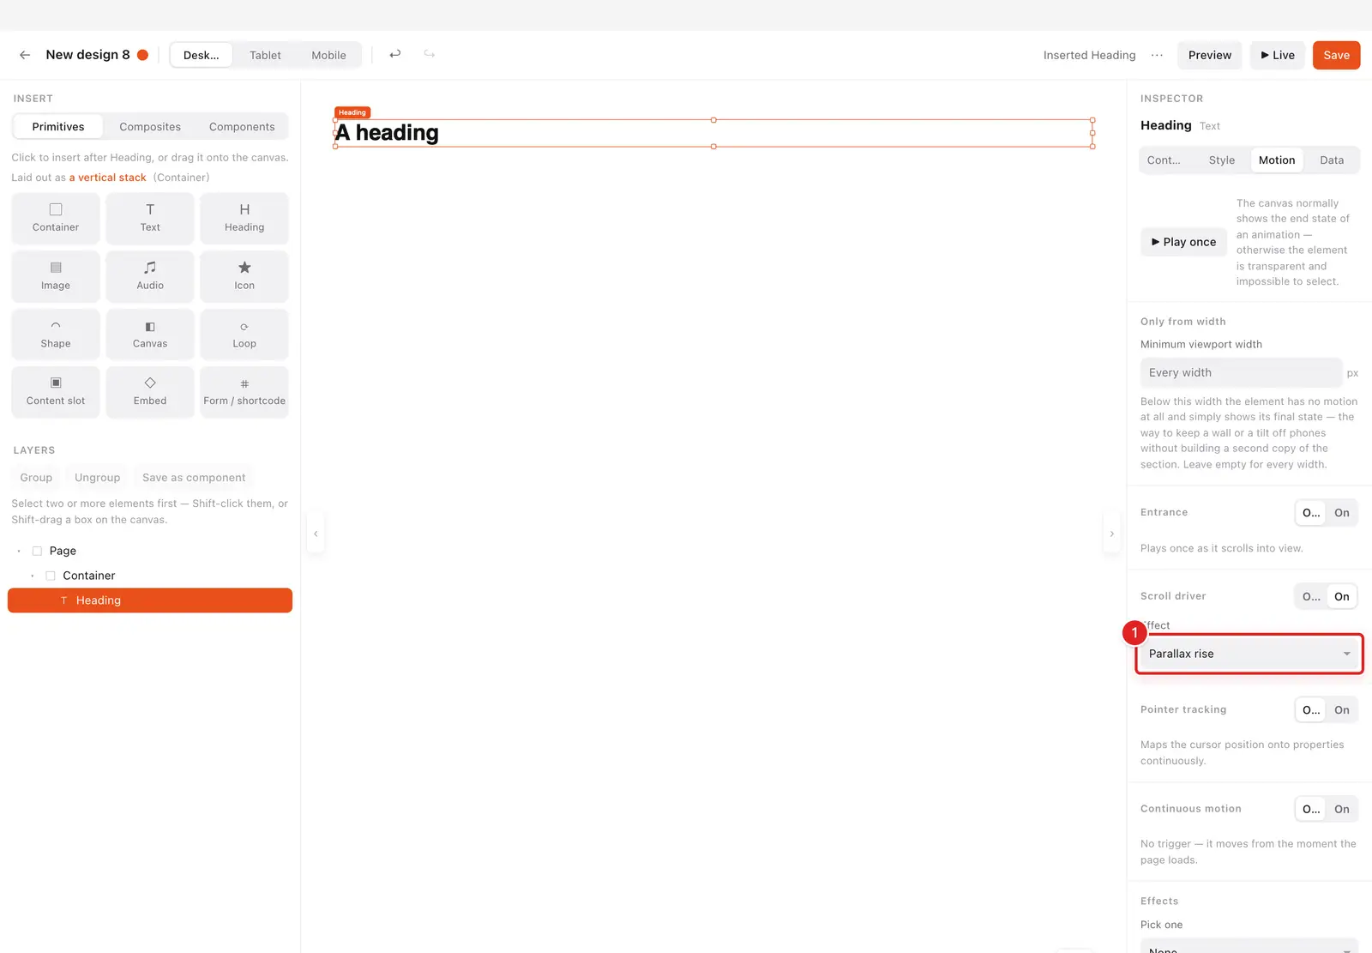
Task: Click Save as component
Action: [194, 478]
